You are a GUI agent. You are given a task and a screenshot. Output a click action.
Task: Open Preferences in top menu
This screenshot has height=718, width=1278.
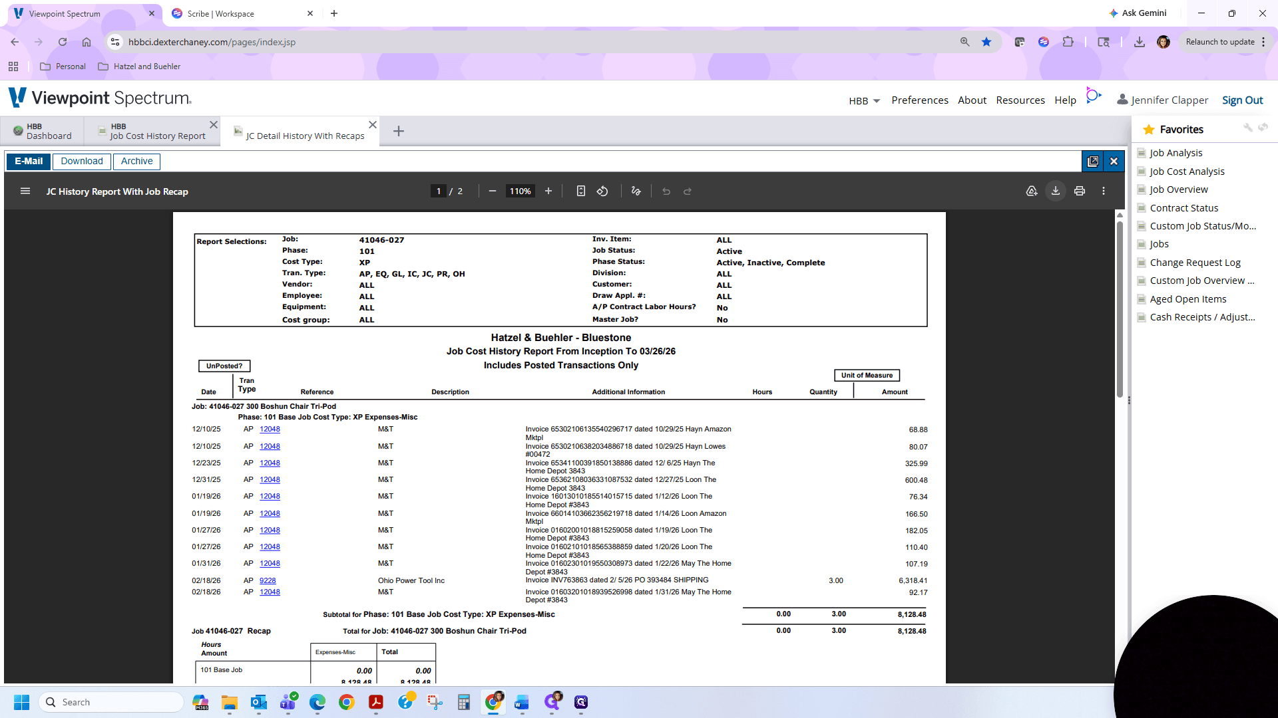point(920,100)
